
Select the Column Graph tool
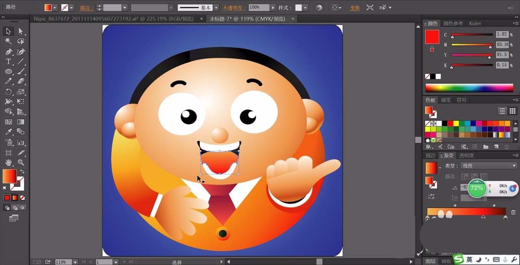tap(21, 143)
